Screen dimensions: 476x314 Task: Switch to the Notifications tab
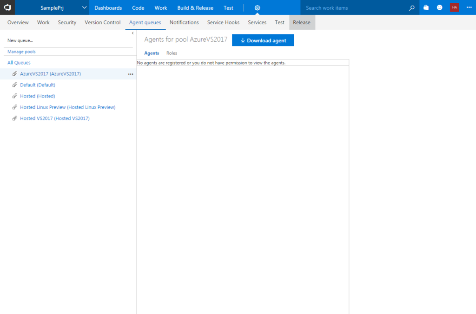click(184, 22)
